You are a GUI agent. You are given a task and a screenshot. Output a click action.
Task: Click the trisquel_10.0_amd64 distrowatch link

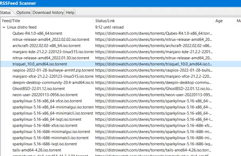click(153, 64)
